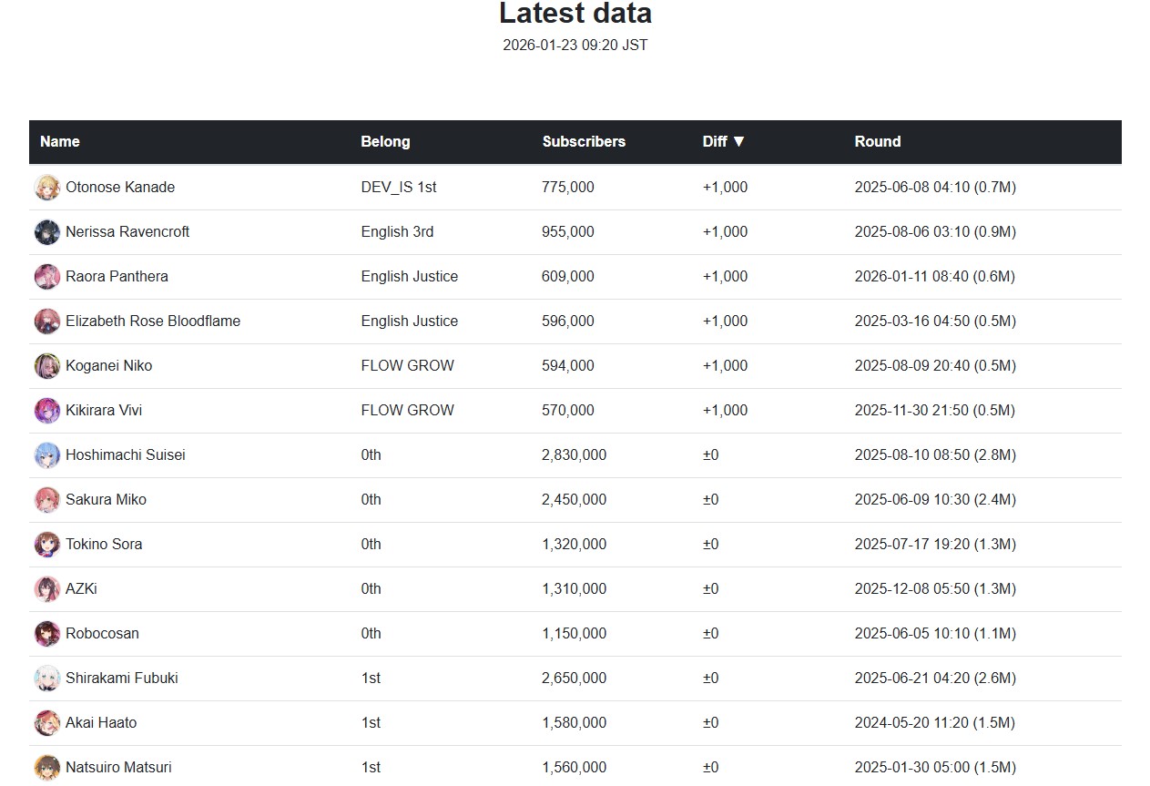Click Nerissa Ravencroft's avatar icon

[x=47, y=232]
